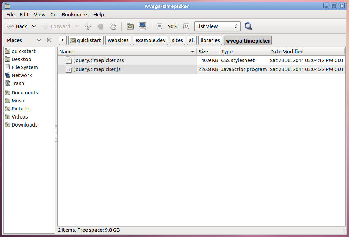
Task: Open quickstart in Places sidebar
Action: click(29, 51)
